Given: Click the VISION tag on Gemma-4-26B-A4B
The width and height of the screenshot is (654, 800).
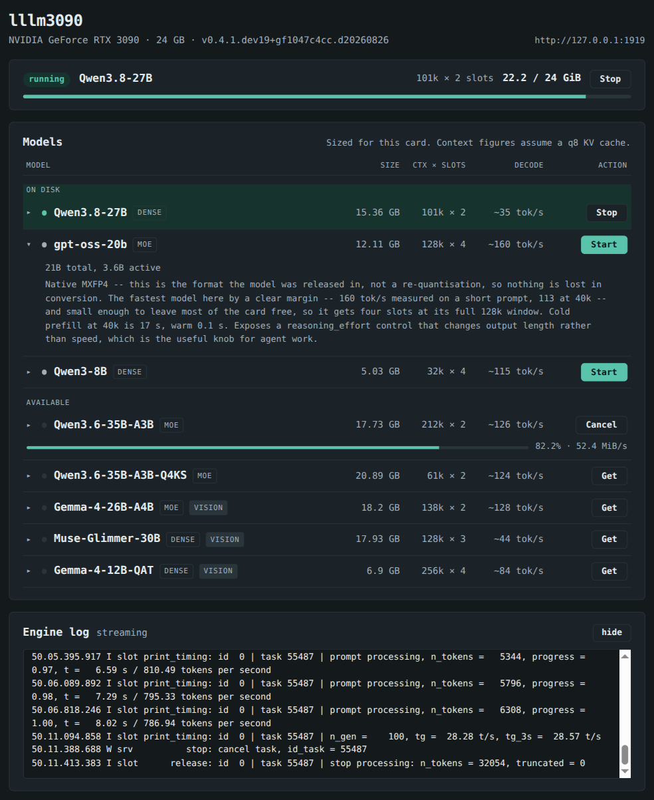Looking at the screenshot, I should click(x=209, y=508).
